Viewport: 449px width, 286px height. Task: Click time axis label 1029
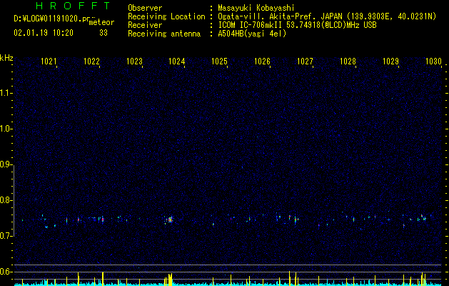[390, 61]
